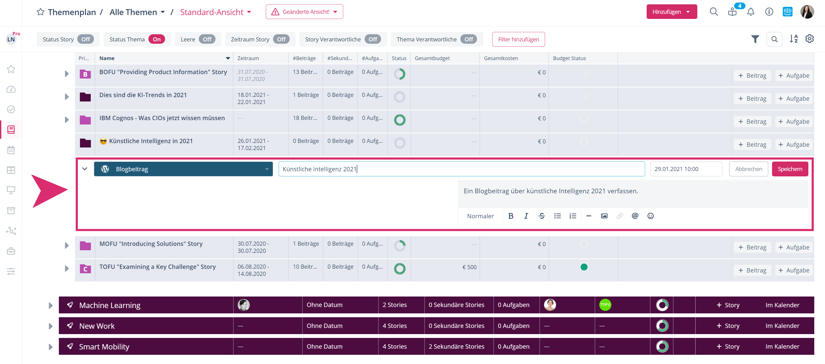
Task: Click the sort A-Z icon
Action: click(x=794, y=39)
